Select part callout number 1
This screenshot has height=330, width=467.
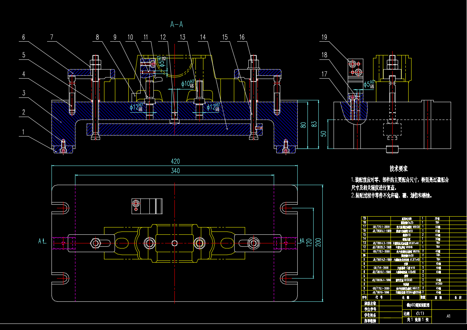24,132
